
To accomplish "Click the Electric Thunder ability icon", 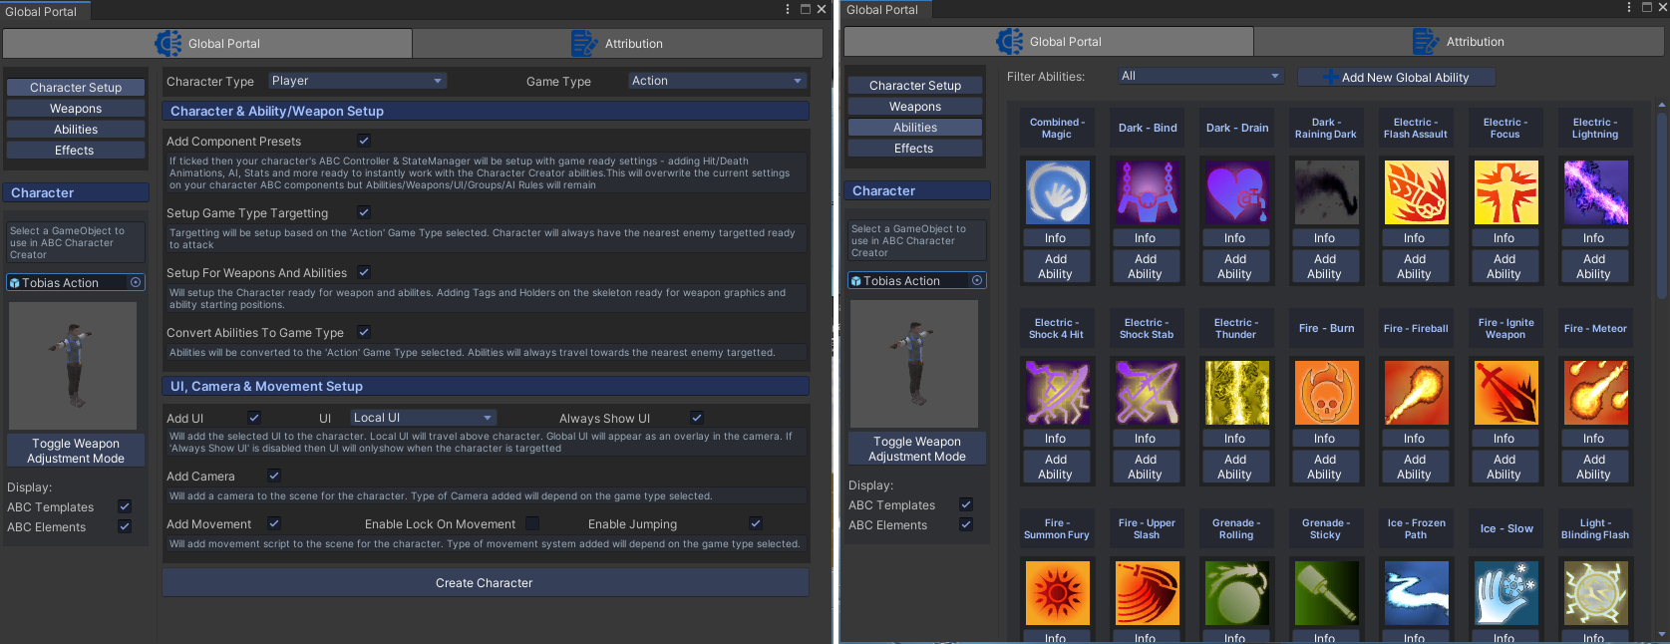I will [1236, 393].
